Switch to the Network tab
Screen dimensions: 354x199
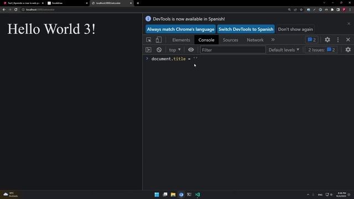tap(255, 40)
